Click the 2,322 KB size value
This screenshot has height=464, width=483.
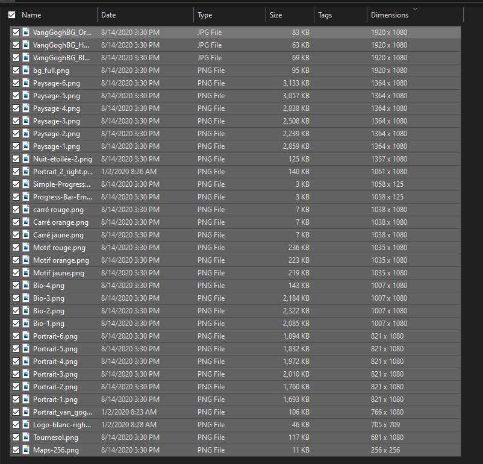(296, 311)
